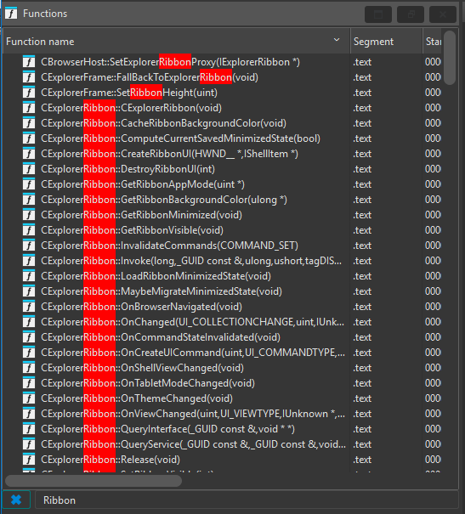Select CExplorerRibbon::GetRibbonVisible(void) entry

132,230
